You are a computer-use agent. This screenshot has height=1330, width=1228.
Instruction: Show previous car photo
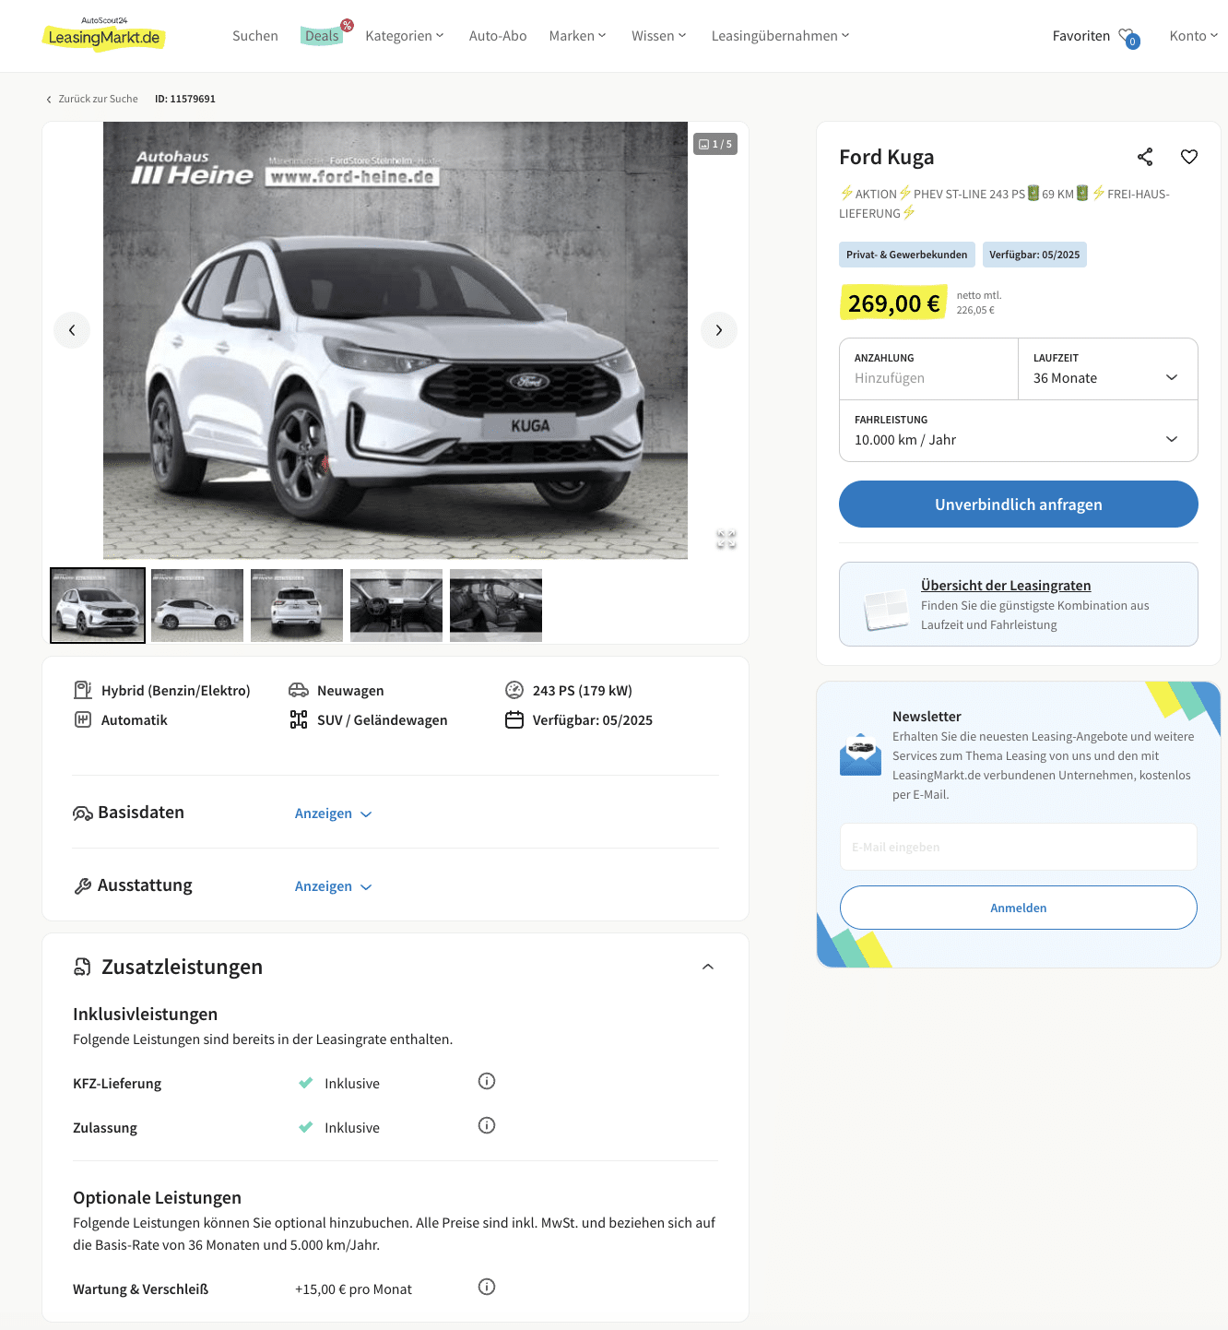(x=72, y=330)
